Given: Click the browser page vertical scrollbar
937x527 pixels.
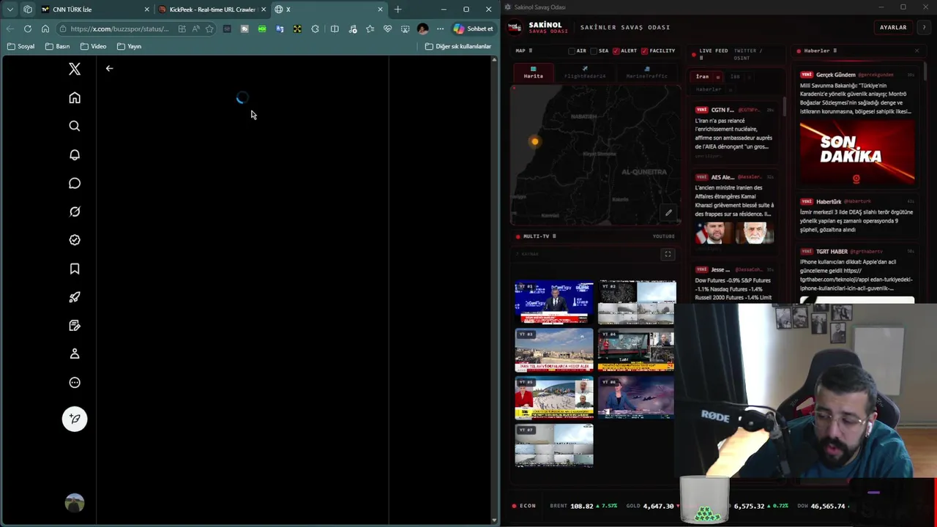Looking at the screenshot, I should 494,290.
